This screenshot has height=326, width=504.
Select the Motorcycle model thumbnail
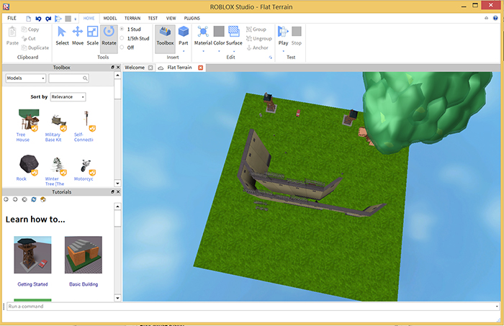[87, 166]
